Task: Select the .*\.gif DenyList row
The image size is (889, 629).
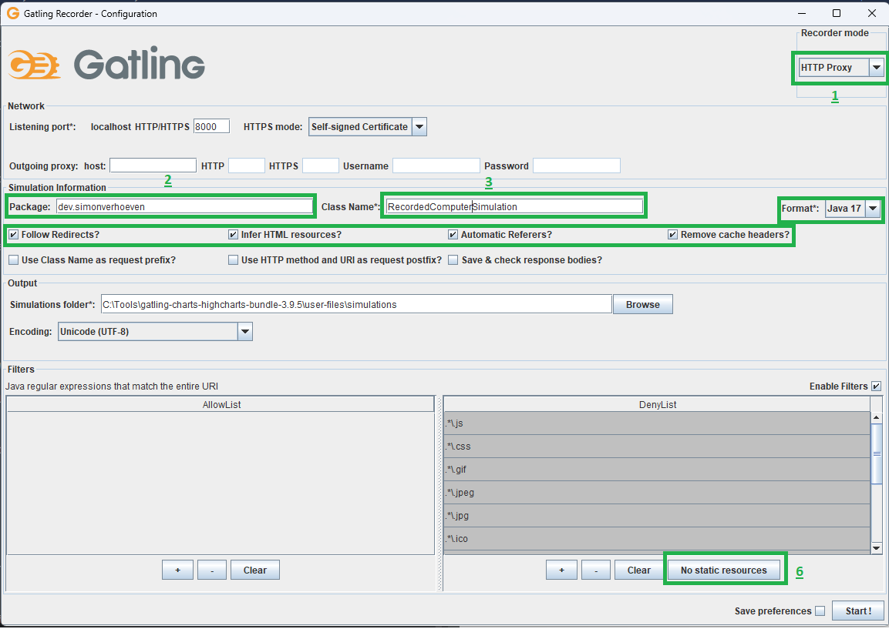Action: coord(657,470)
